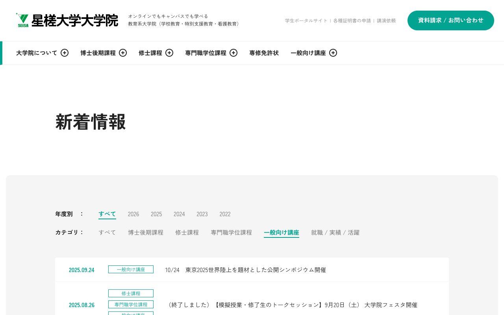Click 学生ポータルサイト in the header
The width and height of the screenshot is (504, 315).
306,20
